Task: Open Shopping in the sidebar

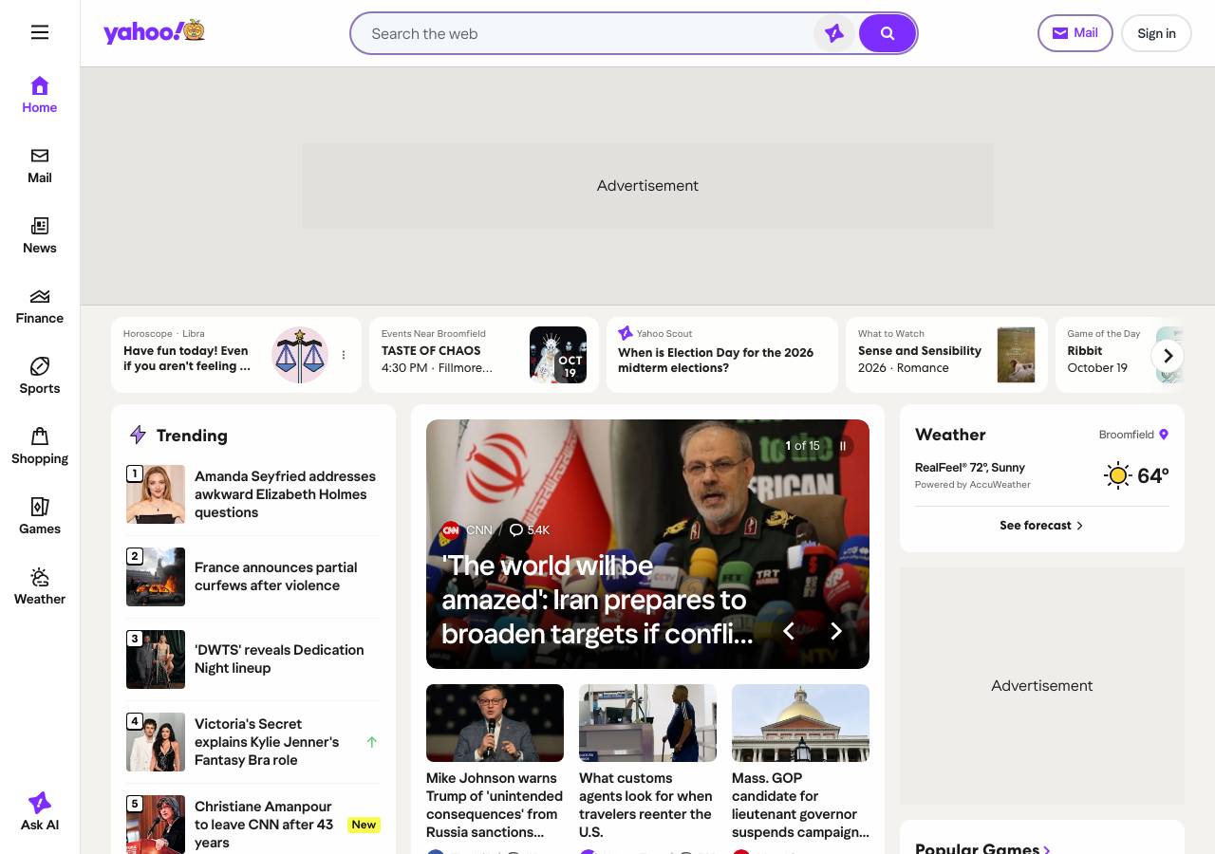Action: click(40, 446)
